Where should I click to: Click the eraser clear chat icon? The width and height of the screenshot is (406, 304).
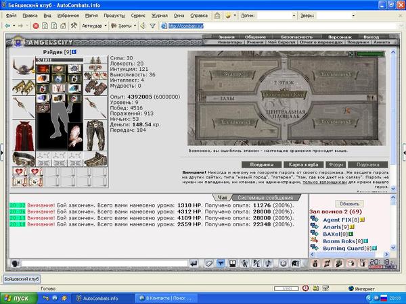pyautogui.click(x=208, y=263)
